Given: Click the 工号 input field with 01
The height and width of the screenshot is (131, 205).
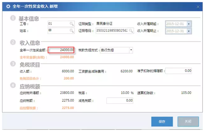Looking at the screenshot, I should tap(61, 24).
